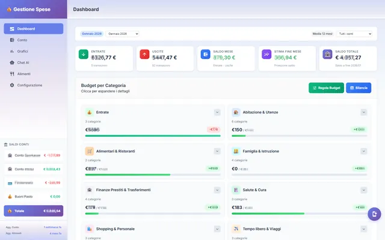Expand Finanze Prestiti & Trasferimenti details

coord(217,190)
